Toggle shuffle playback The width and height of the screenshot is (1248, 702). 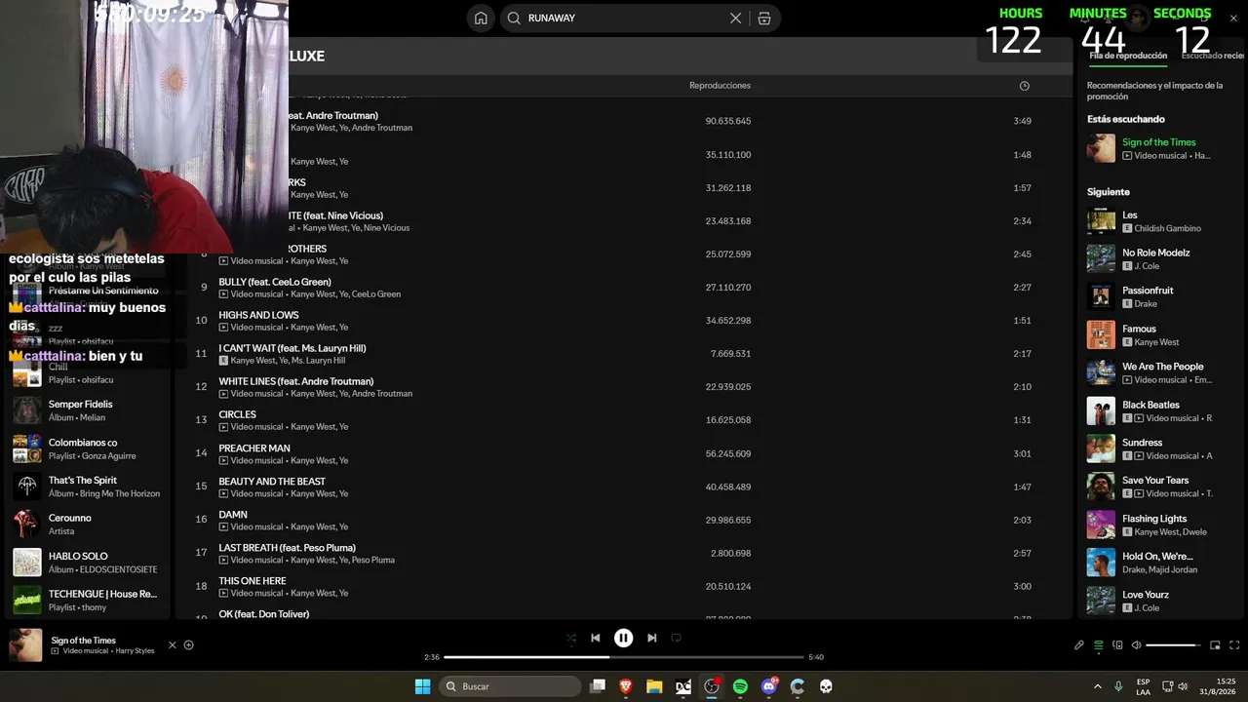tap(571, 638)
